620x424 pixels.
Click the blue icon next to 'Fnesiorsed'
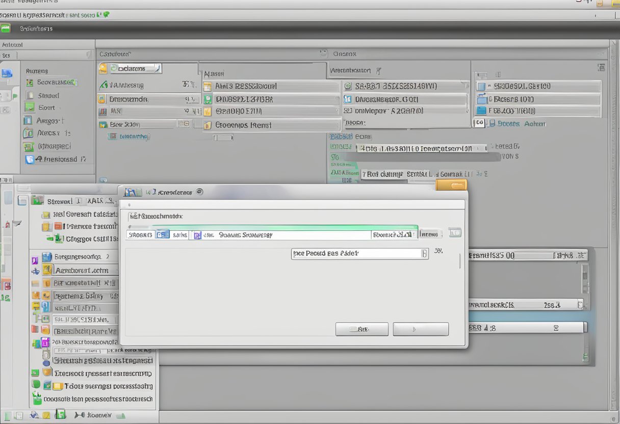30,160
